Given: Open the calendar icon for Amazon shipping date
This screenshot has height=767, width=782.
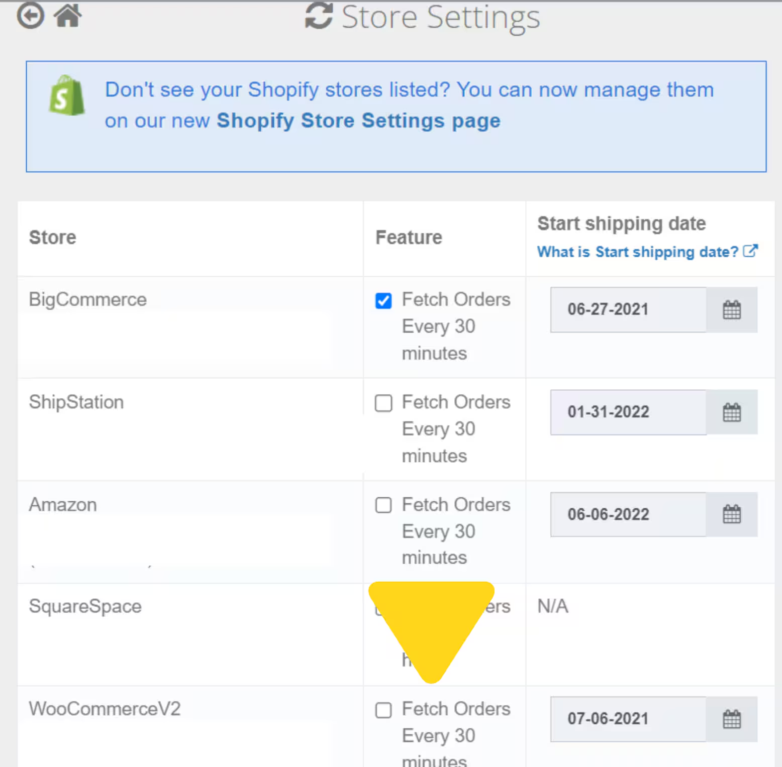Looking at the screenshot, I should tap(732, 514).
